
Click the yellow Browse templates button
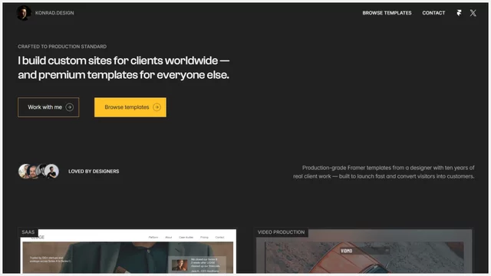(x=130, y=107)
